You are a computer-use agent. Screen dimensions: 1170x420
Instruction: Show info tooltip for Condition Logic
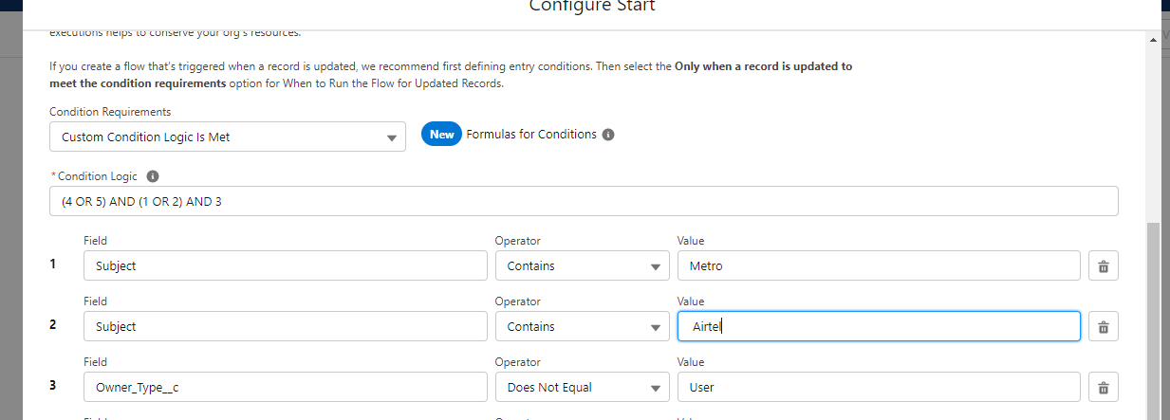pyautogui.click(x=153, y=176)
